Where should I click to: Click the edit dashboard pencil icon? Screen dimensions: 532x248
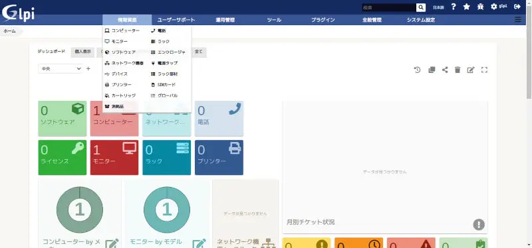(x=471, y=70)
